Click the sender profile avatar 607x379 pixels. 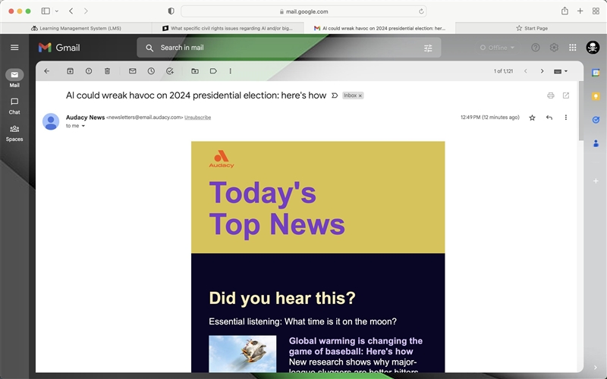coord(51,121)
